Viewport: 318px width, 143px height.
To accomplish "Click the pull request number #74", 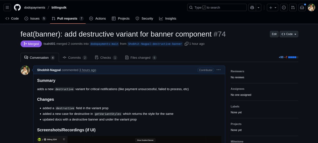I will (x=219, y=34).
